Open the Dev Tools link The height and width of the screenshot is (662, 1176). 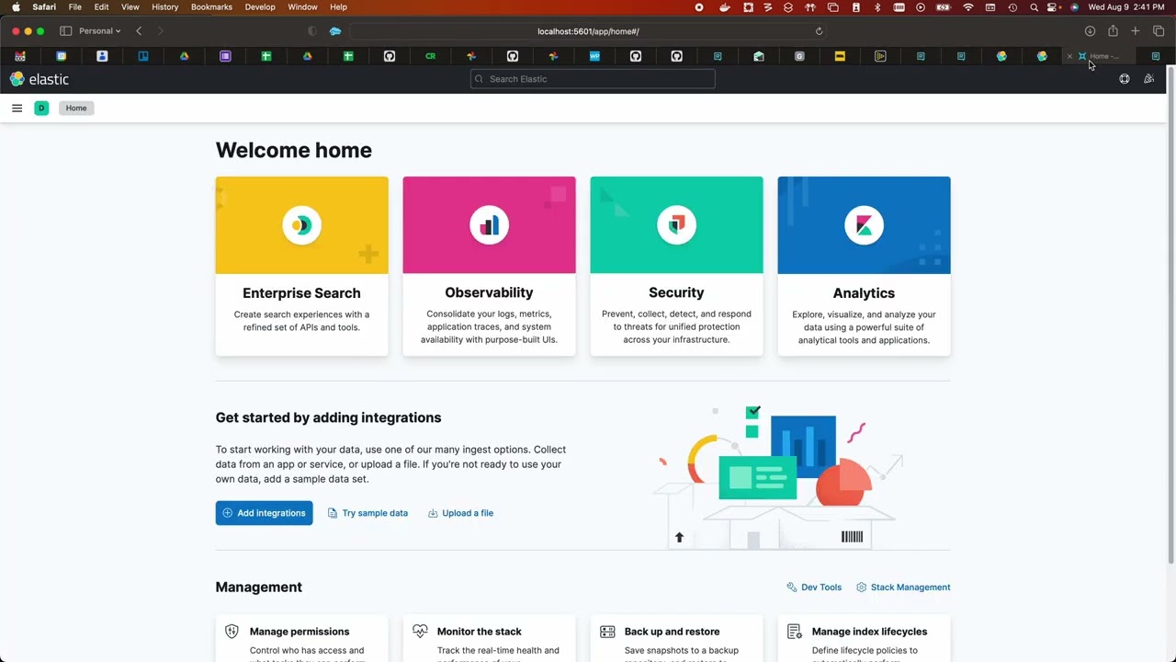pos(814,588)
